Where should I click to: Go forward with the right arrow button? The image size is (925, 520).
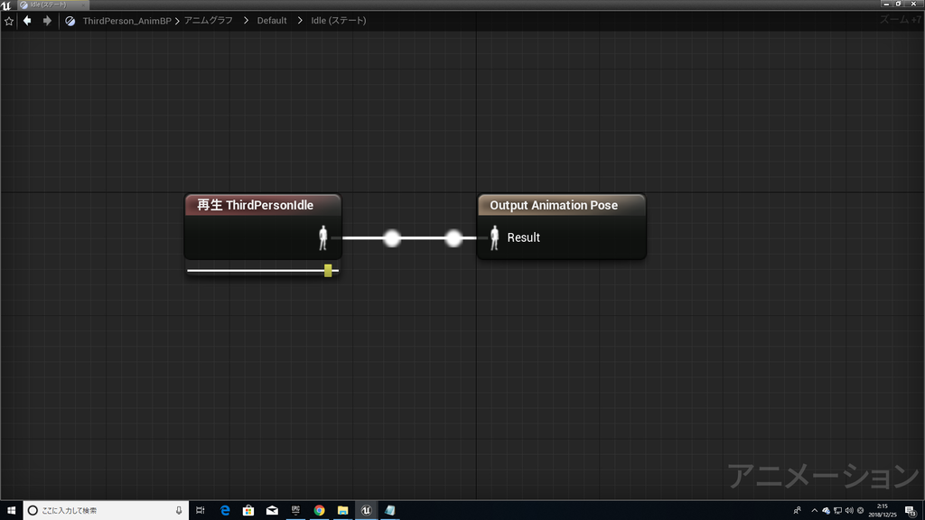(x=47, y=21)
